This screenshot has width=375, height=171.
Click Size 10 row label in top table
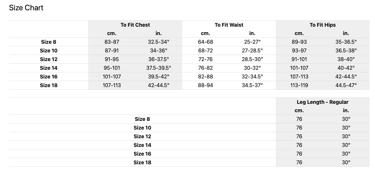click(49, 51)
